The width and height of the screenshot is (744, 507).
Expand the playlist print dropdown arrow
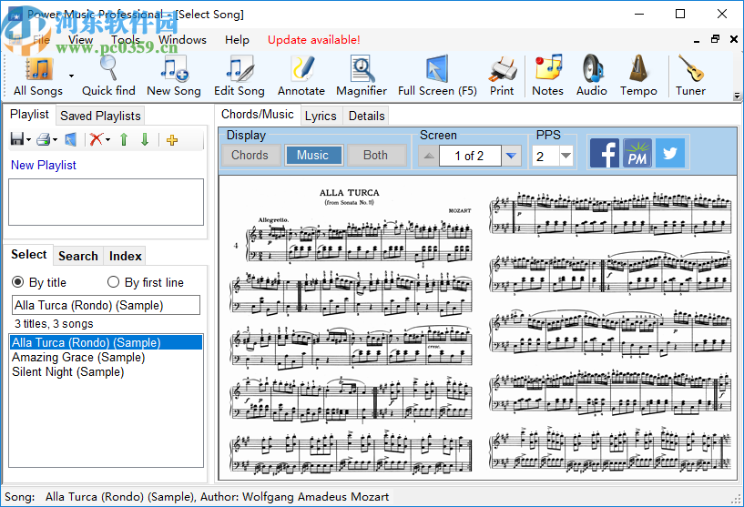(x=55, y=140)
